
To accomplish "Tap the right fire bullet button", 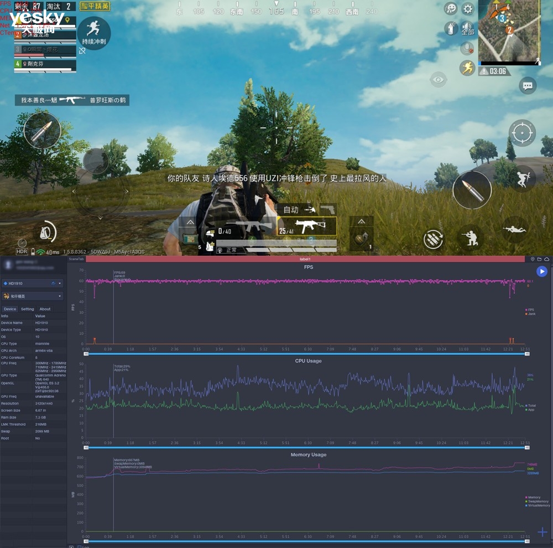I will pos(472,190).
